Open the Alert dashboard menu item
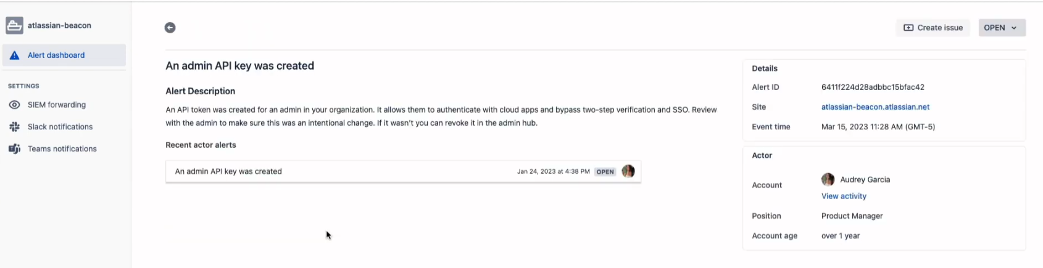Viewport: 1043px width, 268px height. pos(56,55)
